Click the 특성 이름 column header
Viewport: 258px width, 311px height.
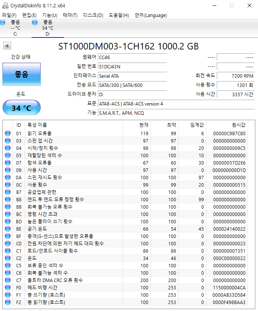coord(74,125)
